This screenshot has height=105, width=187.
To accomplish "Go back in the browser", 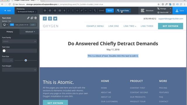I will [2, 4].
